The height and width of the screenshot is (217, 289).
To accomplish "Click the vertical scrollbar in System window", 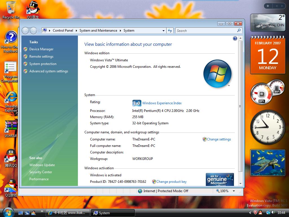I will 240,106.
